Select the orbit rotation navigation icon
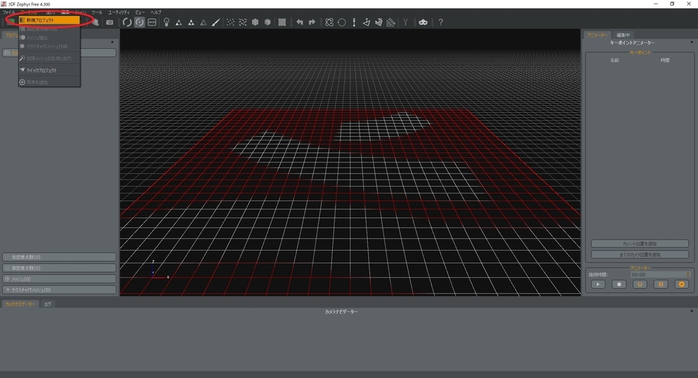 point(127,22)
